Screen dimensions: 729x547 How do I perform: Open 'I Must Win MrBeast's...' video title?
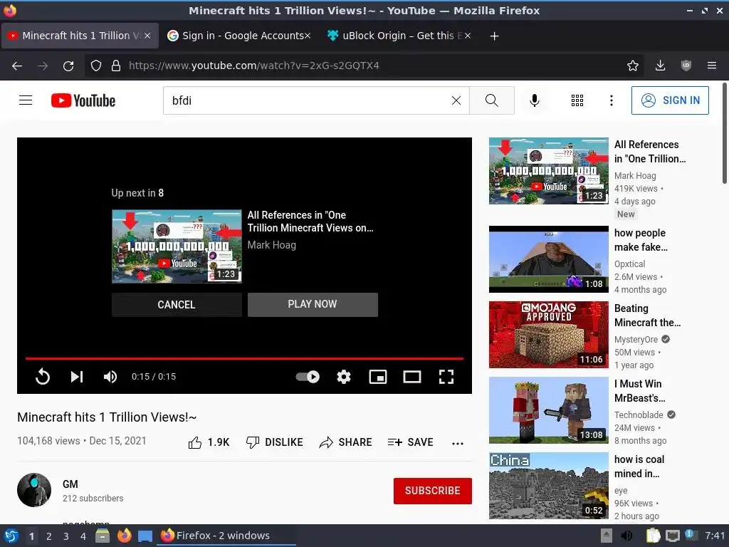point(640,391)
